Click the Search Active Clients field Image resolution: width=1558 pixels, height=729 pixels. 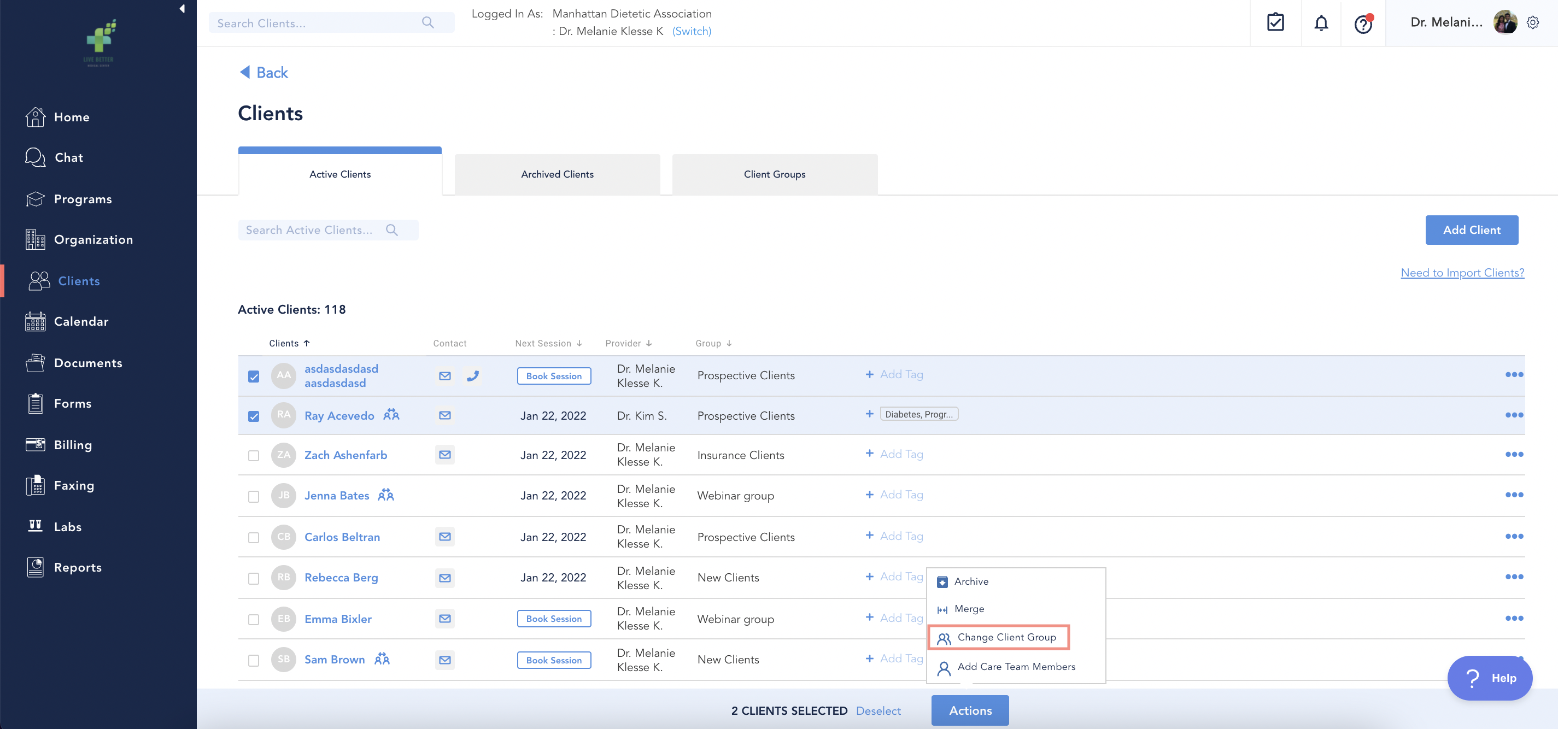[309, 230]
